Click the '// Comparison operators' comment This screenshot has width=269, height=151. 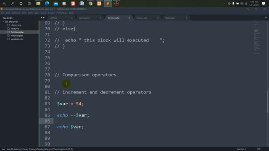(x=85, y=75)
